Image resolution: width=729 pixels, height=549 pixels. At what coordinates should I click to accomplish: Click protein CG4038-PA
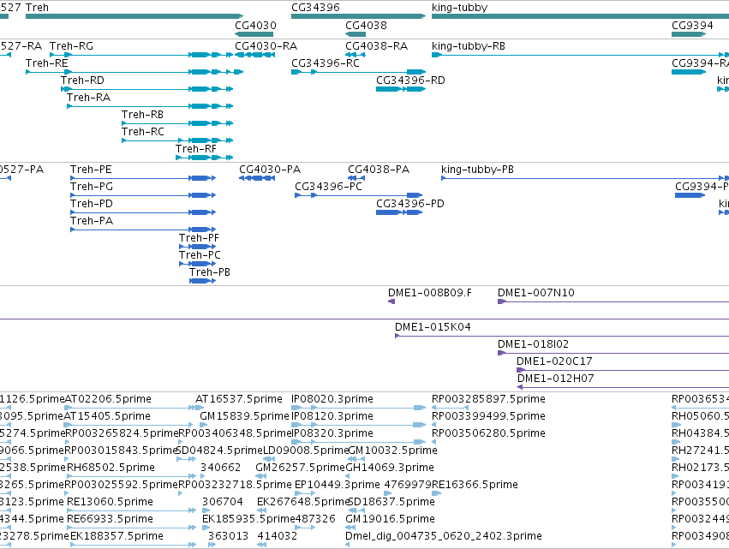356,178
